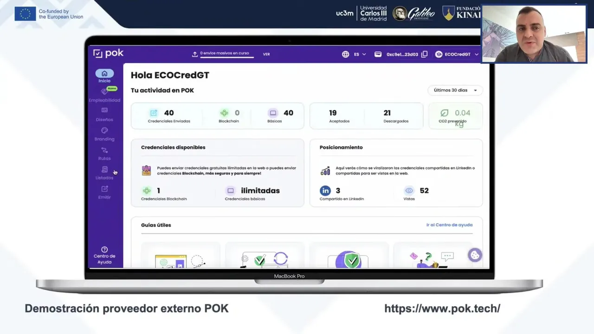Follow the Ir al Centro de ayuda link

pos(449,225)
